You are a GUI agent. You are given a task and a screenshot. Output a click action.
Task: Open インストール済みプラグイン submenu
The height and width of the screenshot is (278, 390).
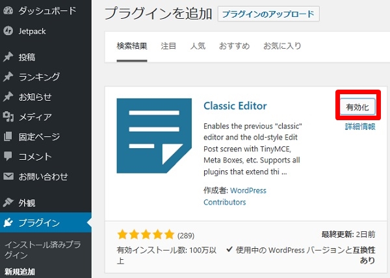click(x=42, y=250)
